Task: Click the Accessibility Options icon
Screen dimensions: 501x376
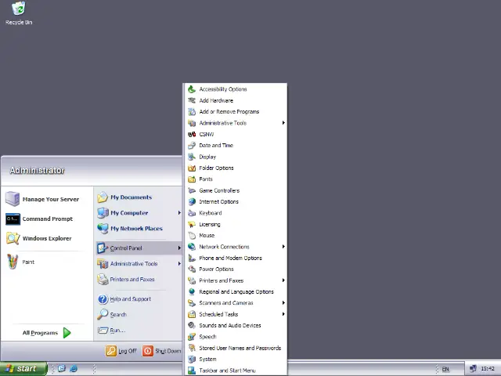Action: (x=192, y=89)
